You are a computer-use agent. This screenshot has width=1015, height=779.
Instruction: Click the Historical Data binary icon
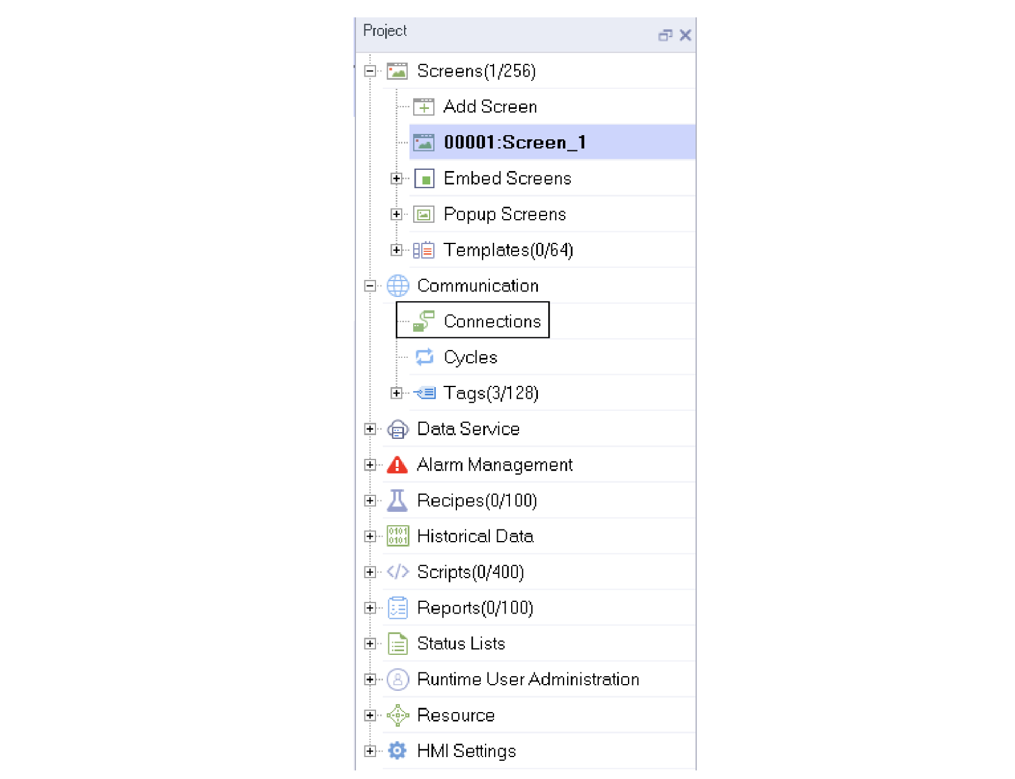click(x=398, y=536)
